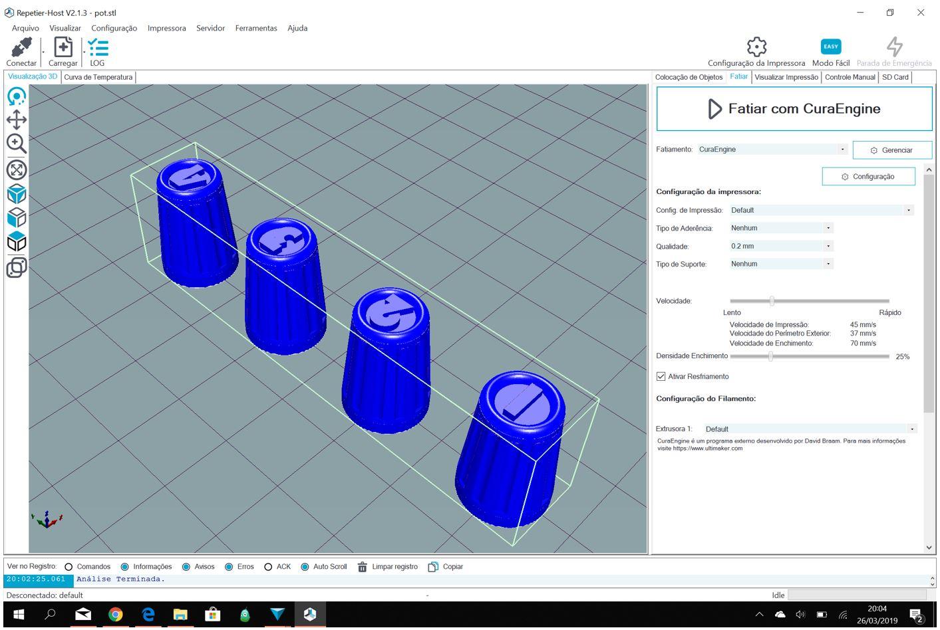
Task: Toggle Informações log filter
Action: tap(124, 567)
